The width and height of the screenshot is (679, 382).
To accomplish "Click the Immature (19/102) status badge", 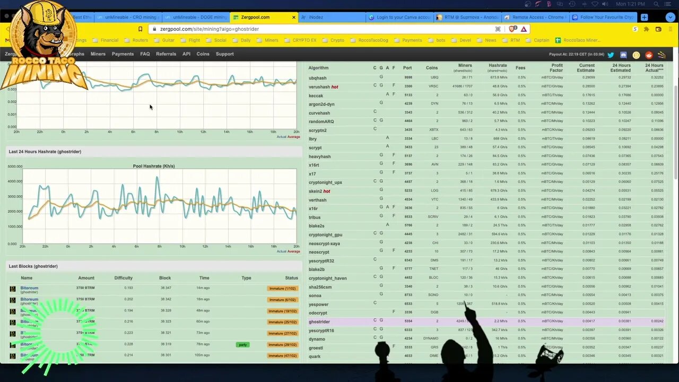I will (283, 311).
